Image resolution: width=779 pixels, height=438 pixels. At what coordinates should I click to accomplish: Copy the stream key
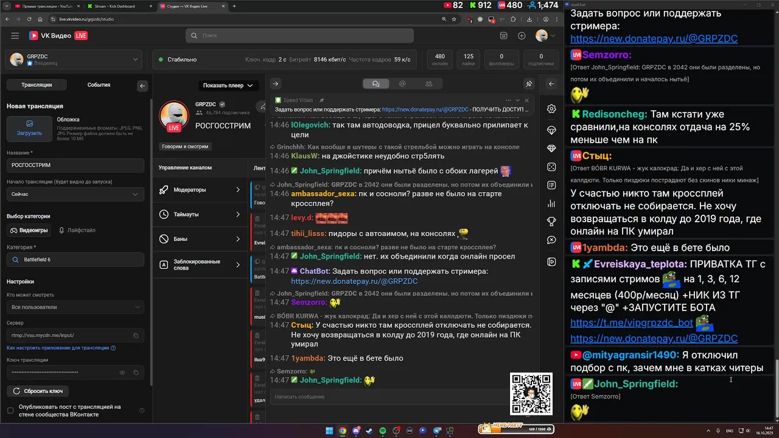point(136,372)
